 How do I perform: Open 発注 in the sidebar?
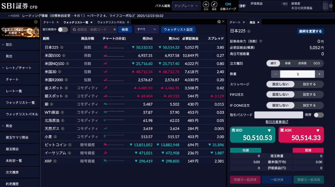click(x=20, y=56)
